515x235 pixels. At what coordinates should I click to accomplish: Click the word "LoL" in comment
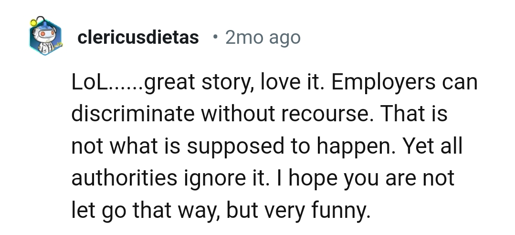click(90, 83)
